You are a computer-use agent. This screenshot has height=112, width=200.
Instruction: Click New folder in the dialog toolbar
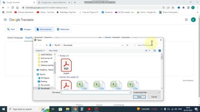coord(53,50)
